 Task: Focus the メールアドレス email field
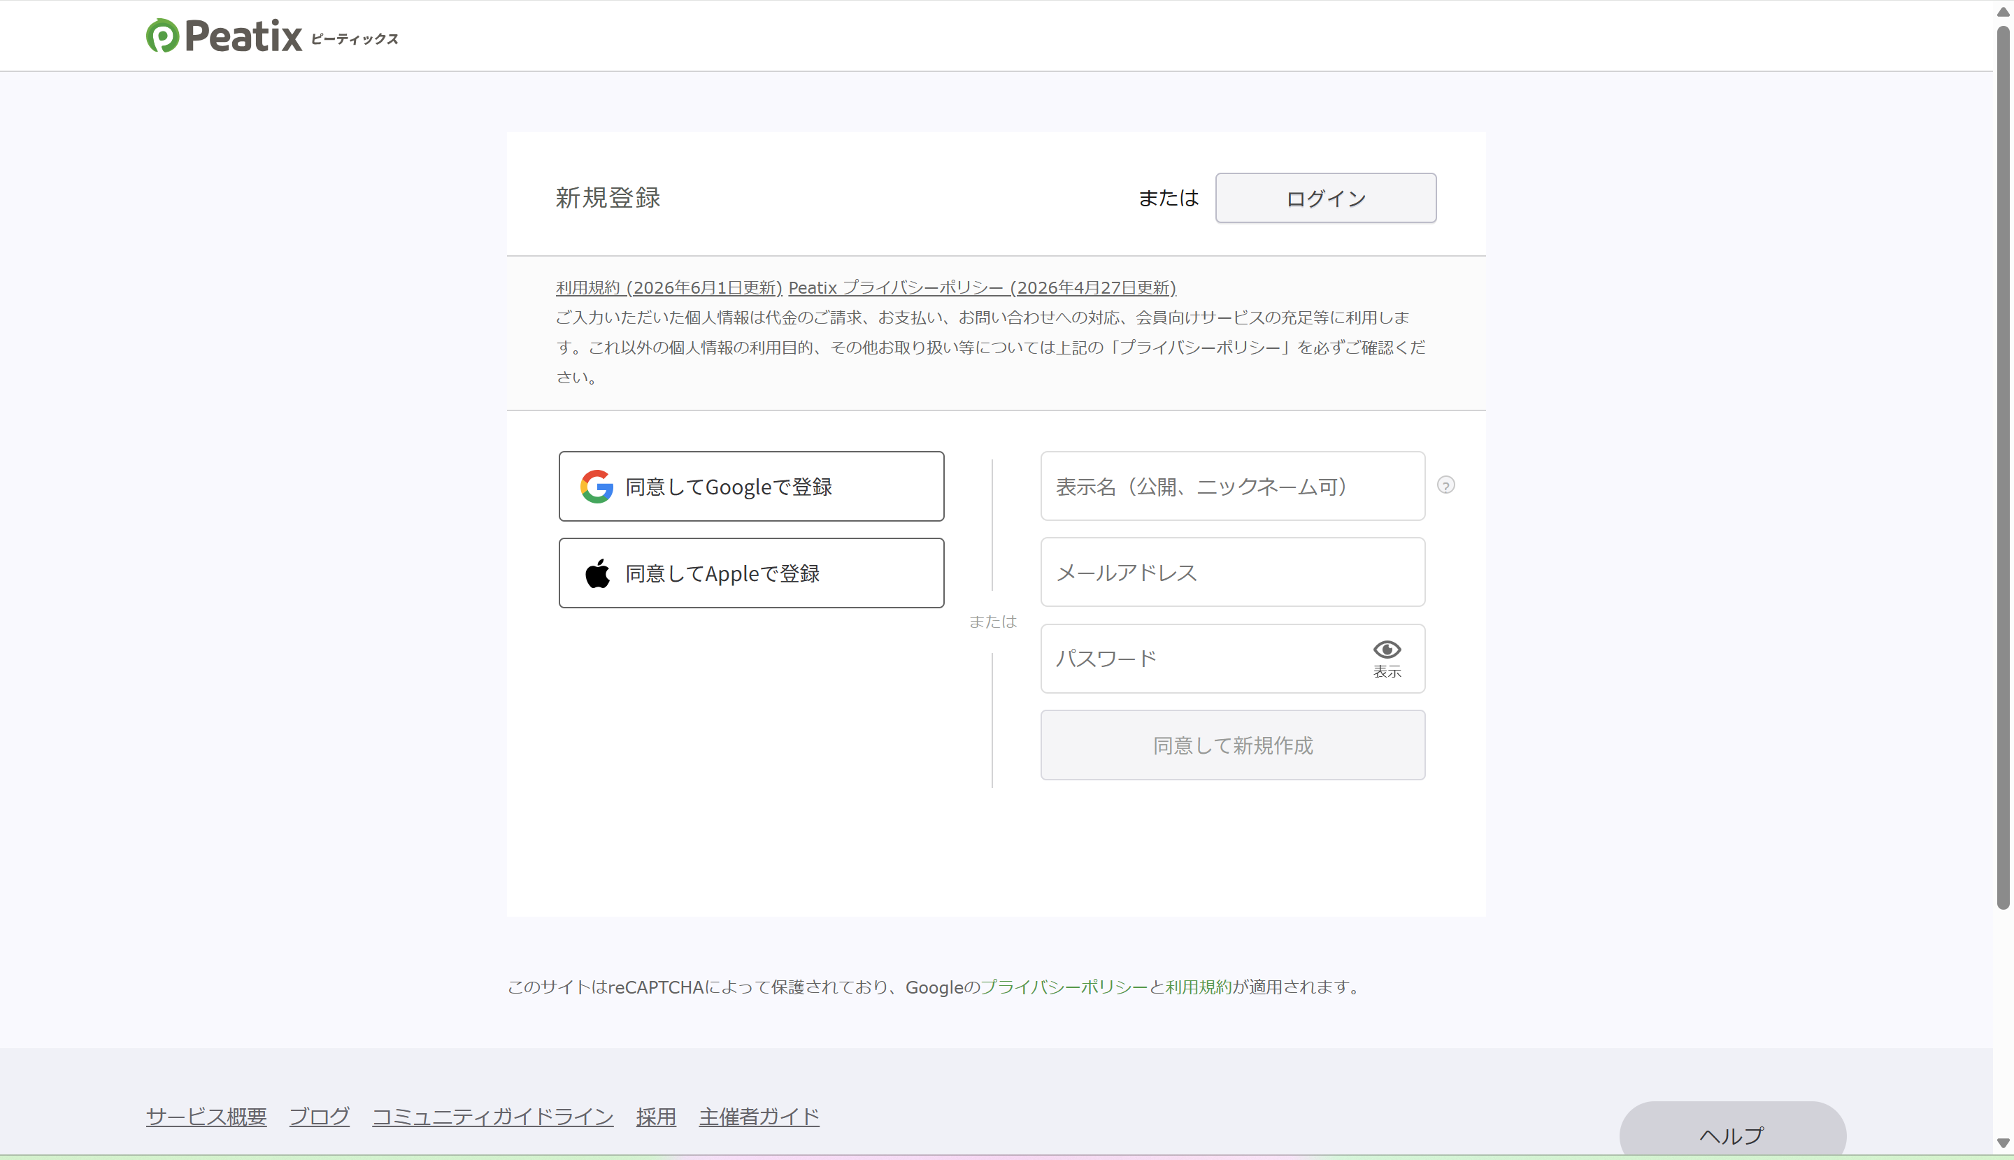click(1231, 572)
